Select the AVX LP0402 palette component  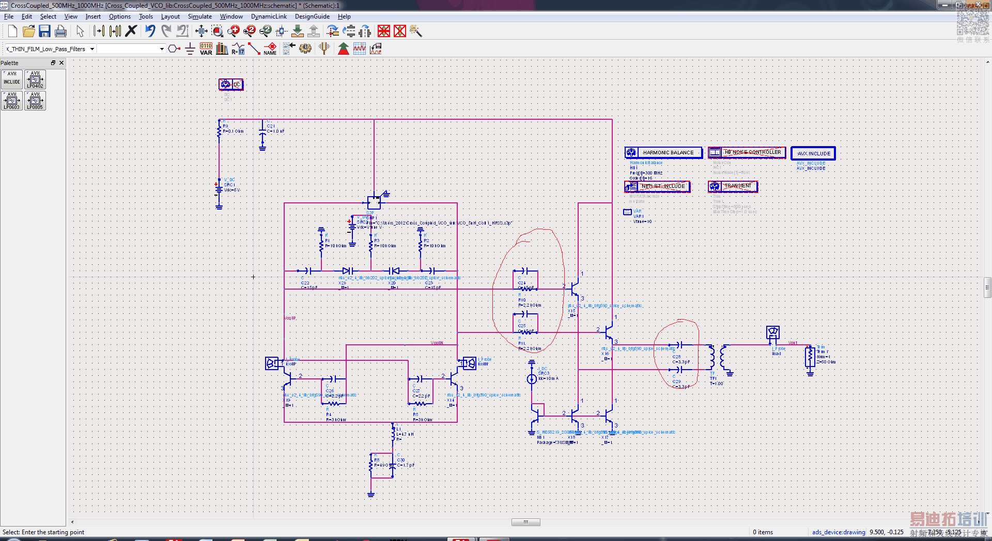[35, 79]
